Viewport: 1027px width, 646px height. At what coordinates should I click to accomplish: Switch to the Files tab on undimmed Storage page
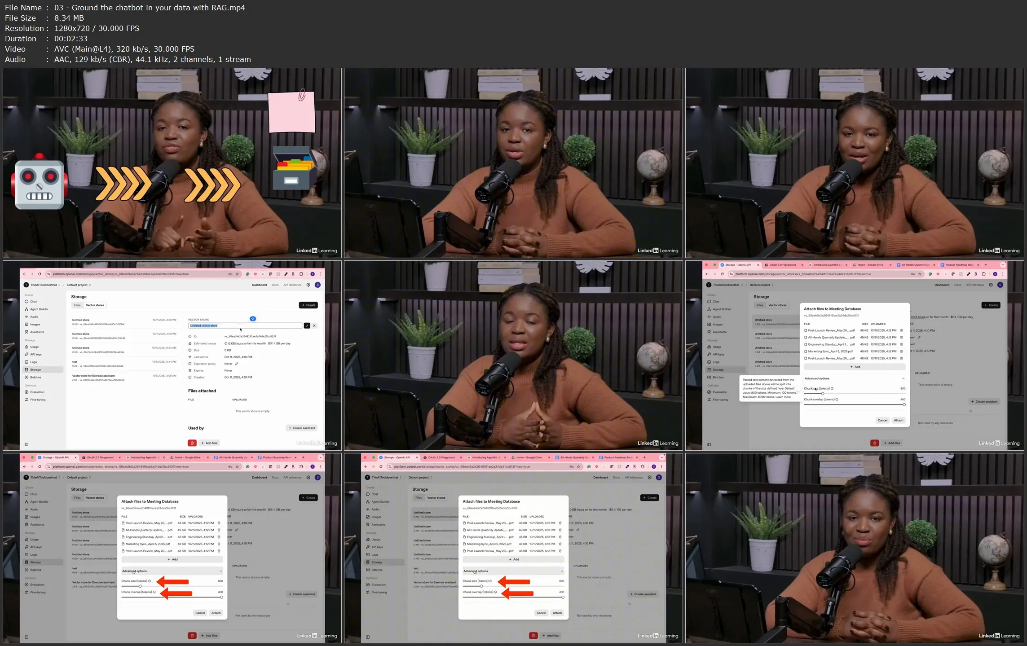(77, 305)
